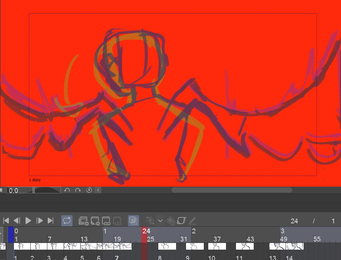Click the delete keyframe trash icon
The width and height of the screenshot is (341, 260).
coord(171,221)
